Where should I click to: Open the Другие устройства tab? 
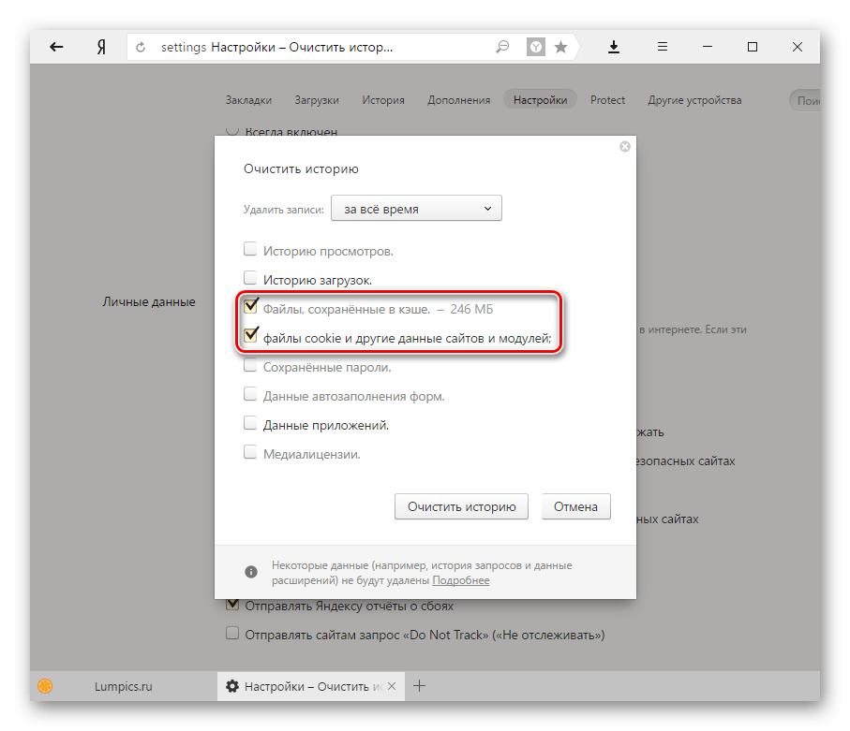[694, 100]
